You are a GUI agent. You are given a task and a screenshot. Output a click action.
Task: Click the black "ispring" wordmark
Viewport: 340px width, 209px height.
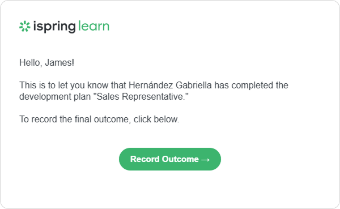[x=54, y=27]
